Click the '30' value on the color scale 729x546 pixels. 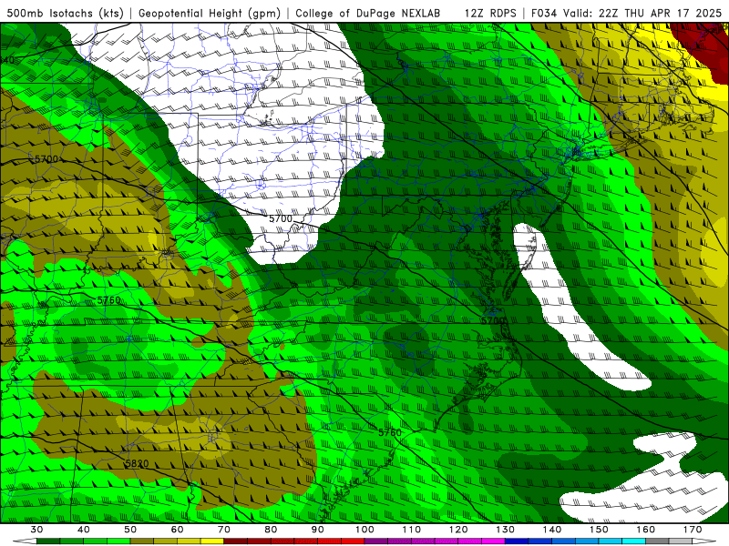(x=36, y=530)
